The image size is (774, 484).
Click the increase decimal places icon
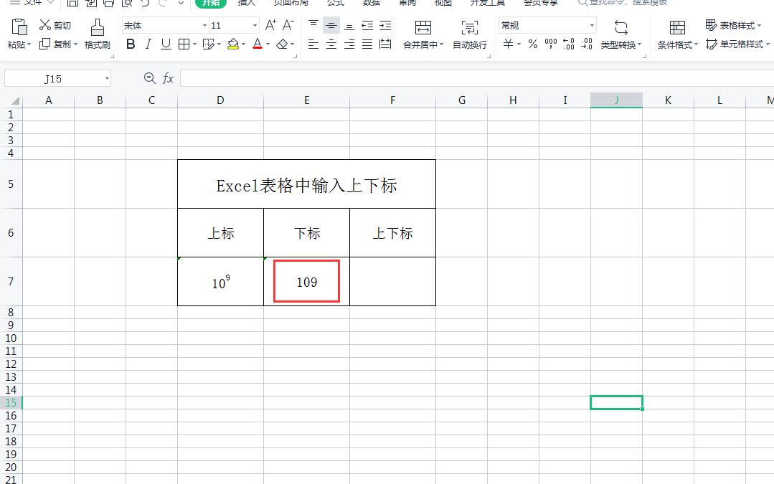[569, 44]
